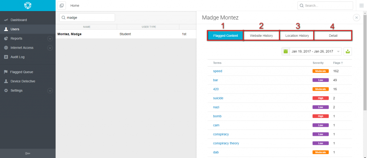Switch to the Website History tab

click(261, 36)
